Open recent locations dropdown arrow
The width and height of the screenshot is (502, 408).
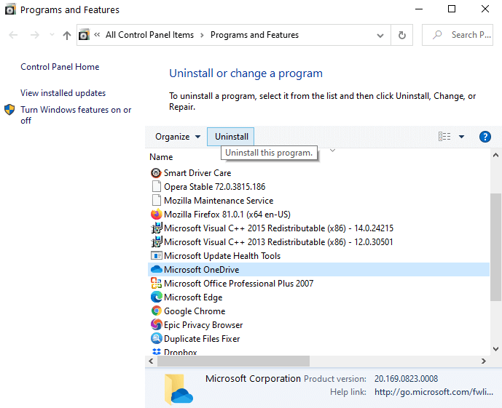[x=52, y=35]
